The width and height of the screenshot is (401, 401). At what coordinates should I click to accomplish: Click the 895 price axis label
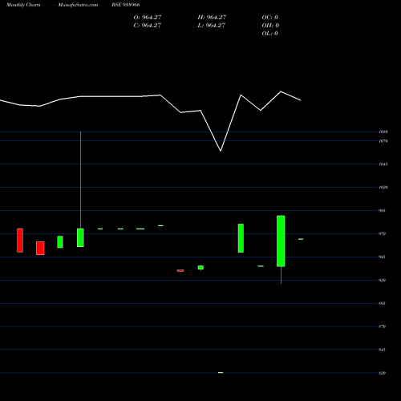pos(383,303)
